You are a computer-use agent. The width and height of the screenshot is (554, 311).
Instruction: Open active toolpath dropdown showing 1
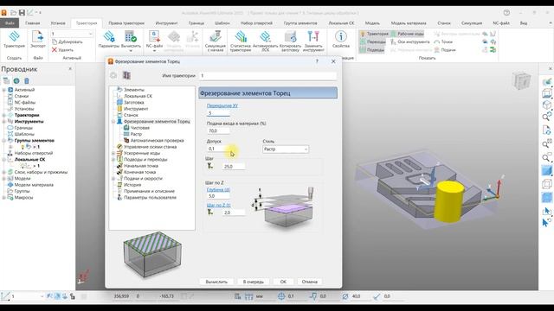pos(72,34)
